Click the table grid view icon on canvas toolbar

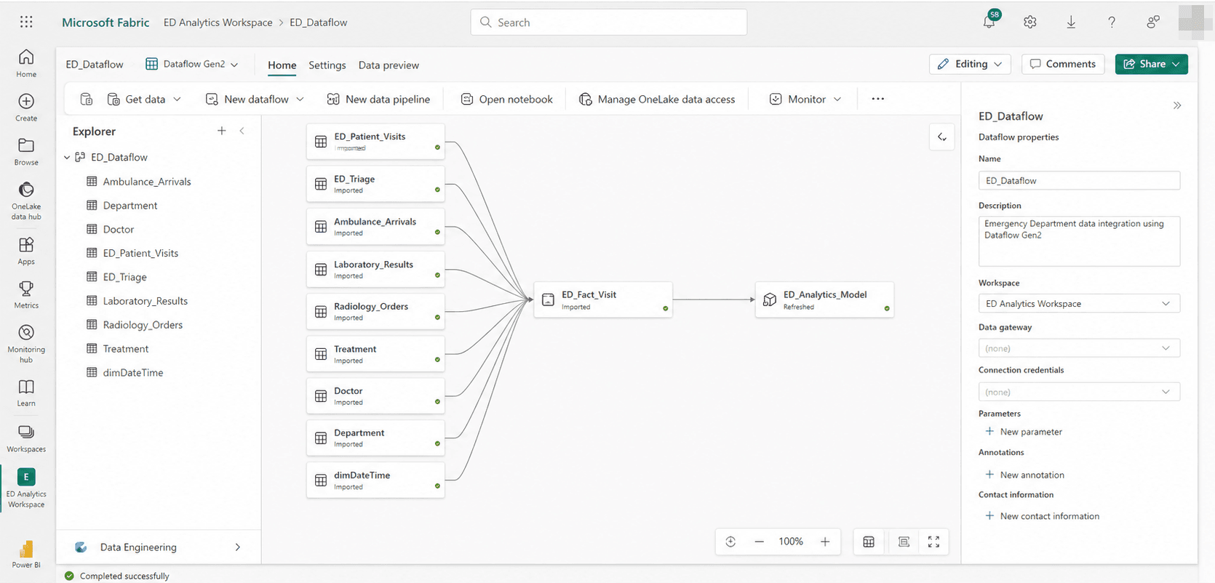pyautogui.click(x=869, y=542)
